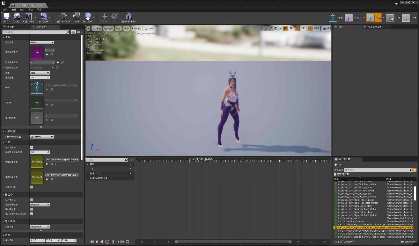
Task: Open the root motion lock dropdown
Action: [x=40, y=204]
